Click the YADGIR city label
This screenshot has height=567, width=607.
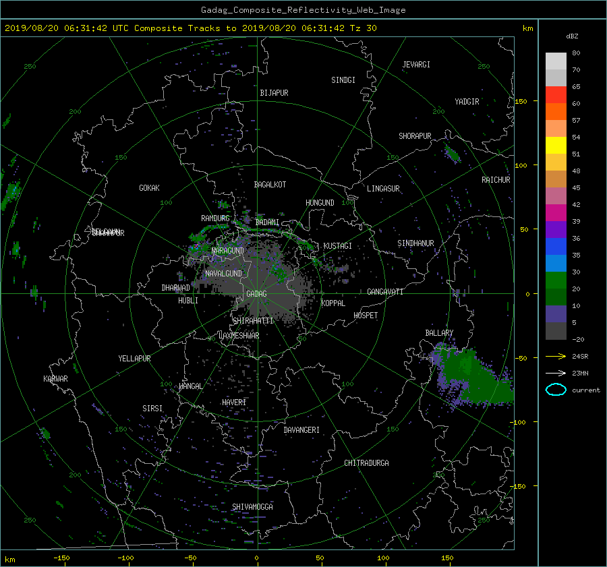coord(467,102)
